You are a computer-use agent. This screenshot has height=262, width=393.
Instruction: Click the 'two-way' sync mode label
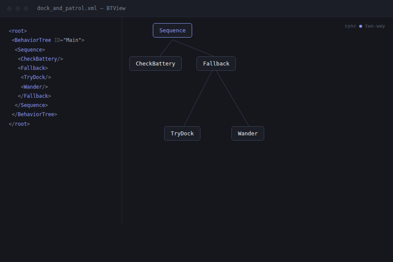click(375, 26)
